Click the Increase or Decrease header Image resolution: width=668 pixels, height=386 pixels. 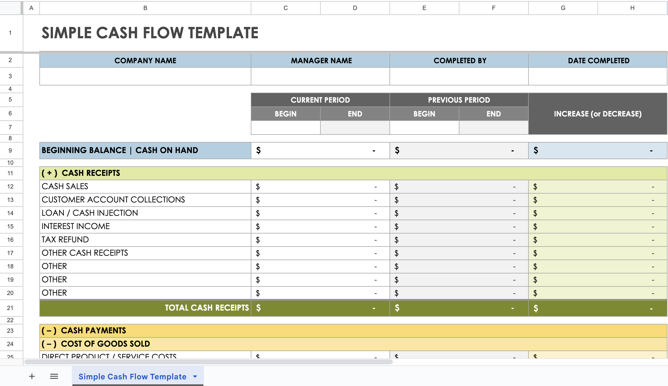[x=598, y=114]
